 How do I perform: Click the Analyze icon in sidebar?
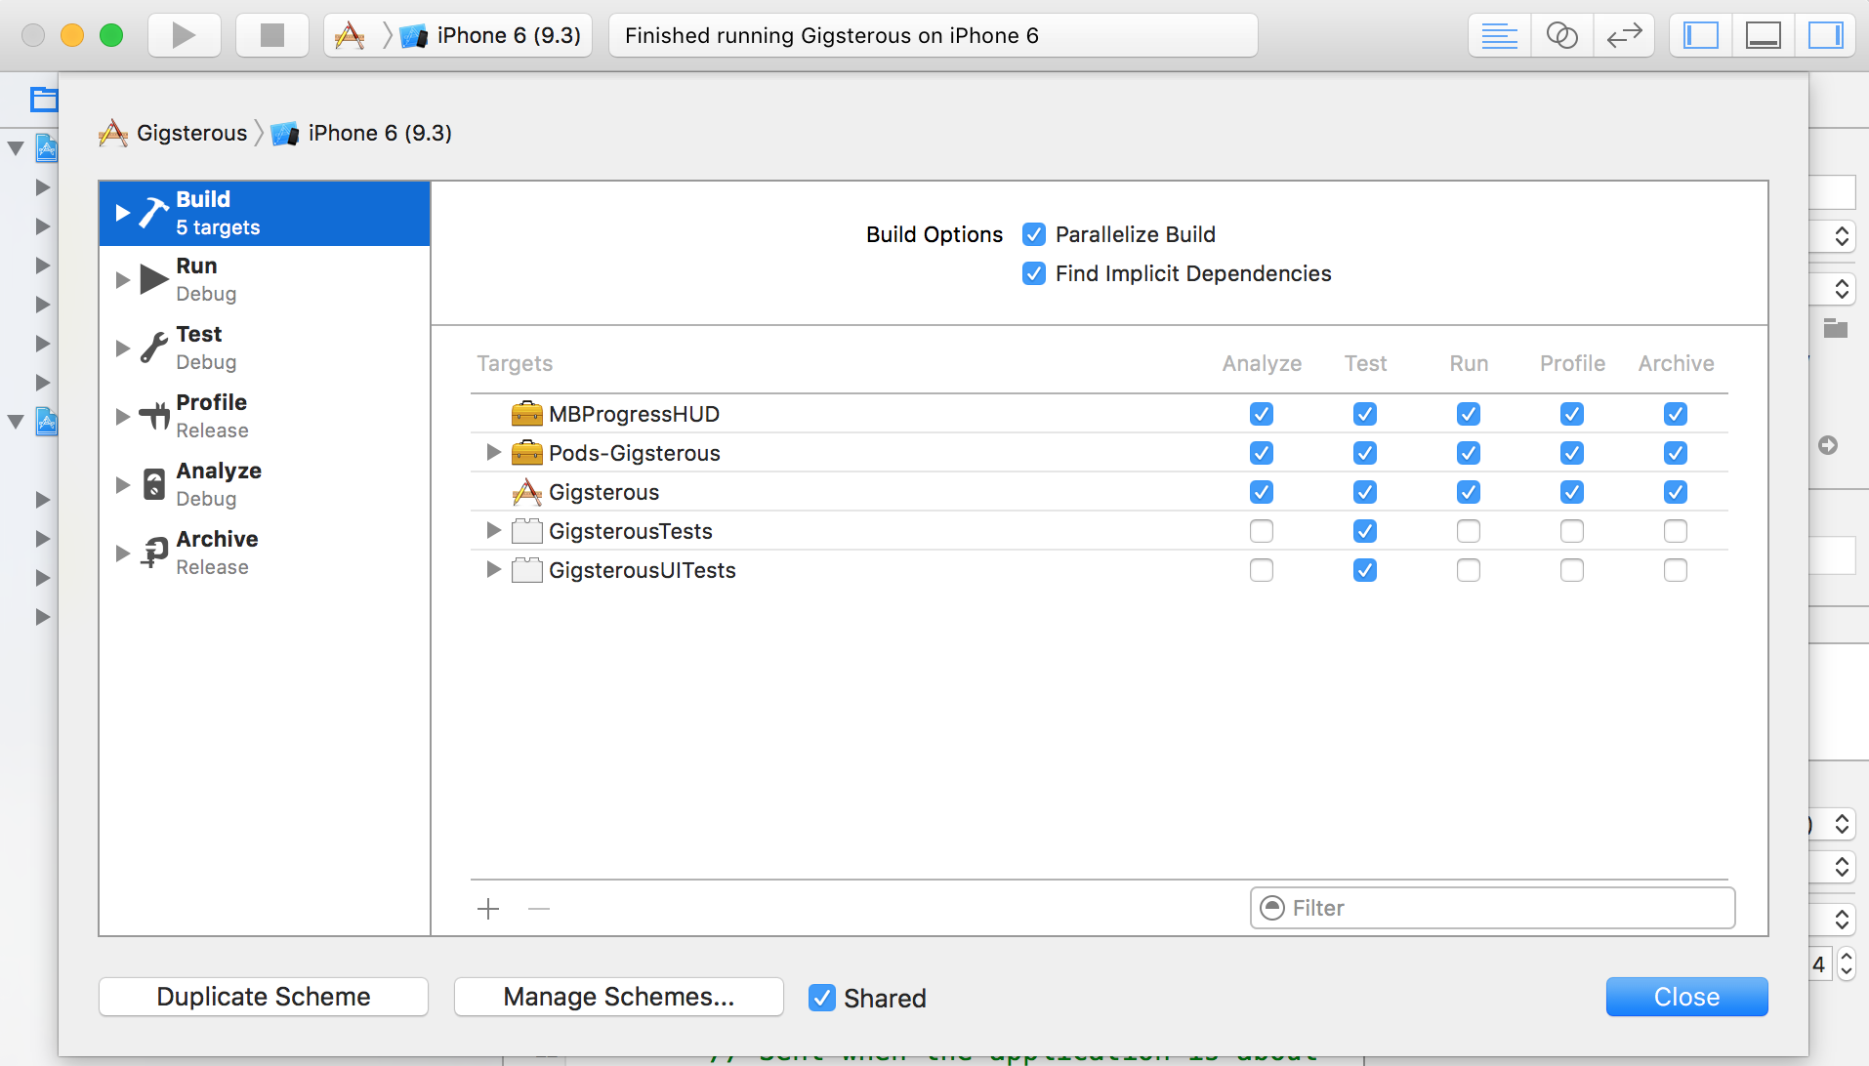153,484
